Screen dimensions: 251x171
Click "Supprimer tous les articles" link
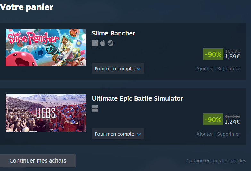(216, 161)
